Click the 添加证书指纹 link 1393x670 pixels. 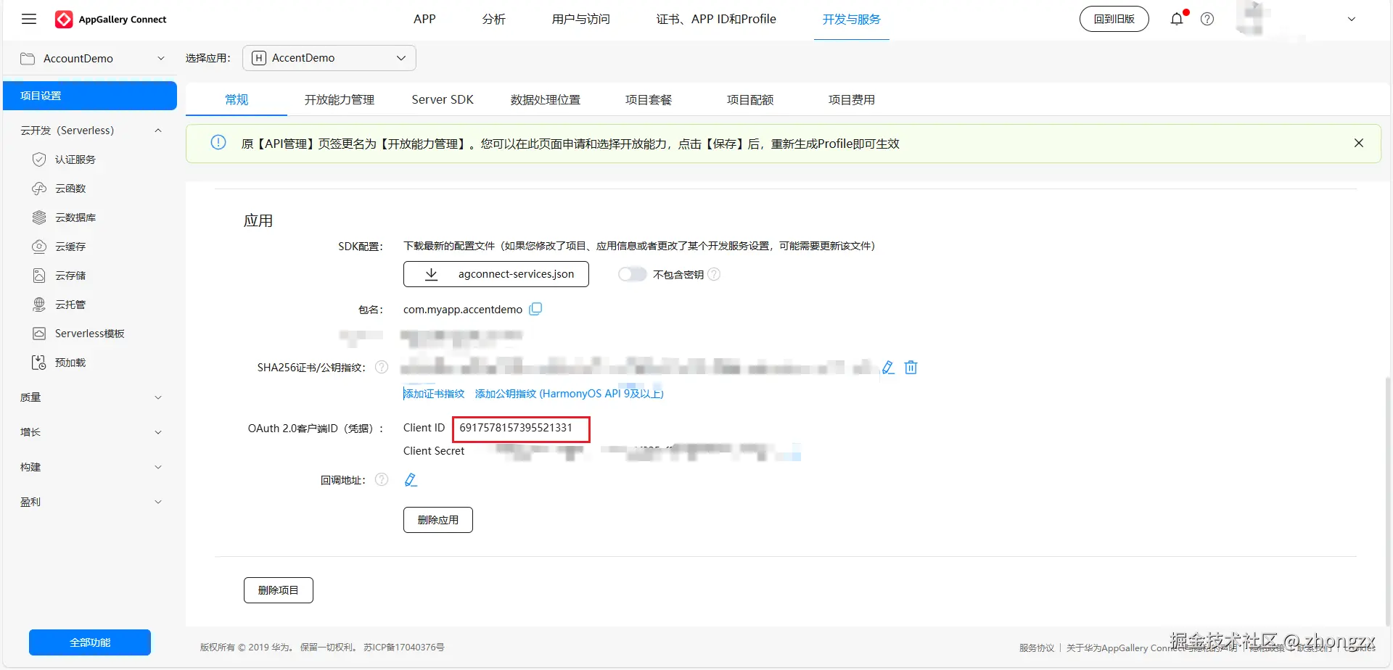coord(434,393)
